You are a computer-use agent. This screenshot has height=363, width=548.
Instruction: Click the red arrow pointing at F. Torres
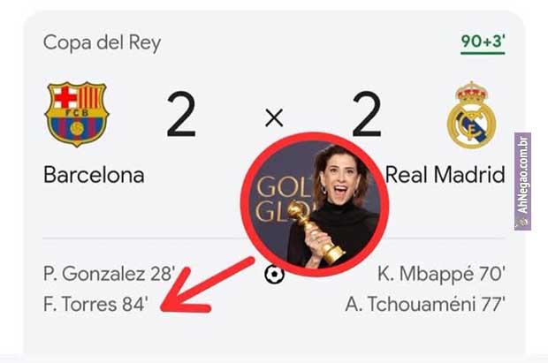206,286
